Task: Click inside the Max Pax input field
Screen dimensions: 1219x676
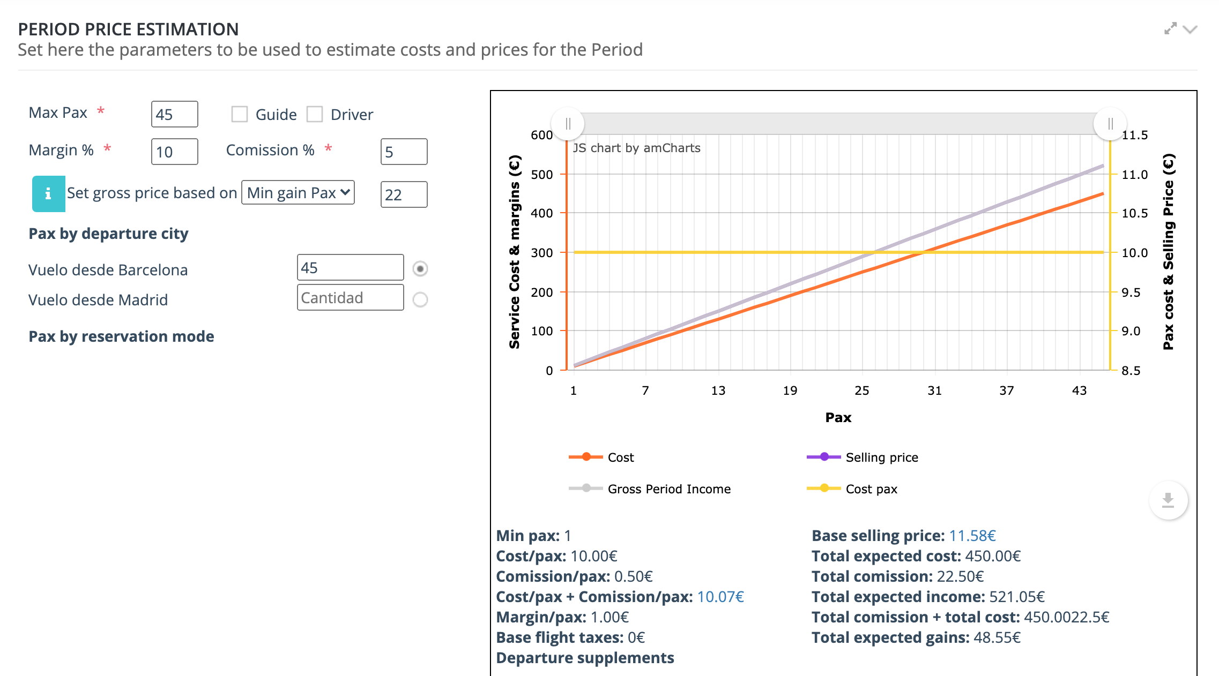Action: pyautogui.click(x=174, y=114)
